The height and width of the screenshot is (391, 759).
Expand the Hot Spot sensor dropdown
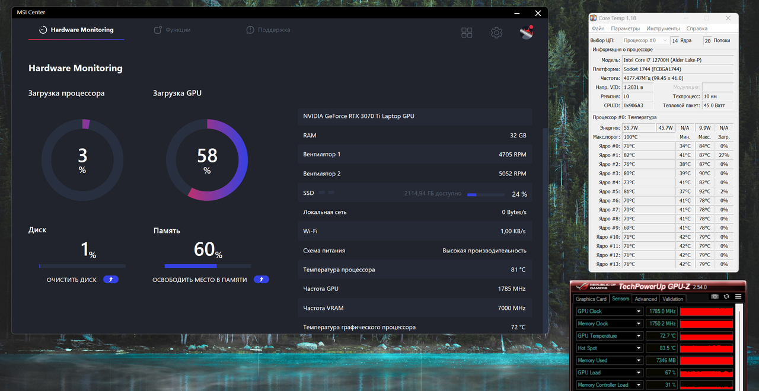point(639,348)
